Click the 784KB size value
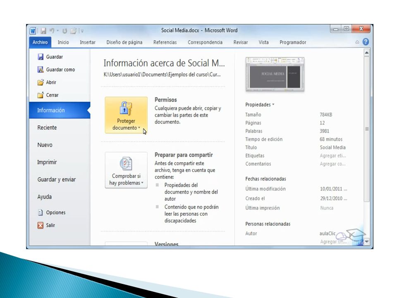Viewport: 397px width, 298px height. [x=326, y=115]
